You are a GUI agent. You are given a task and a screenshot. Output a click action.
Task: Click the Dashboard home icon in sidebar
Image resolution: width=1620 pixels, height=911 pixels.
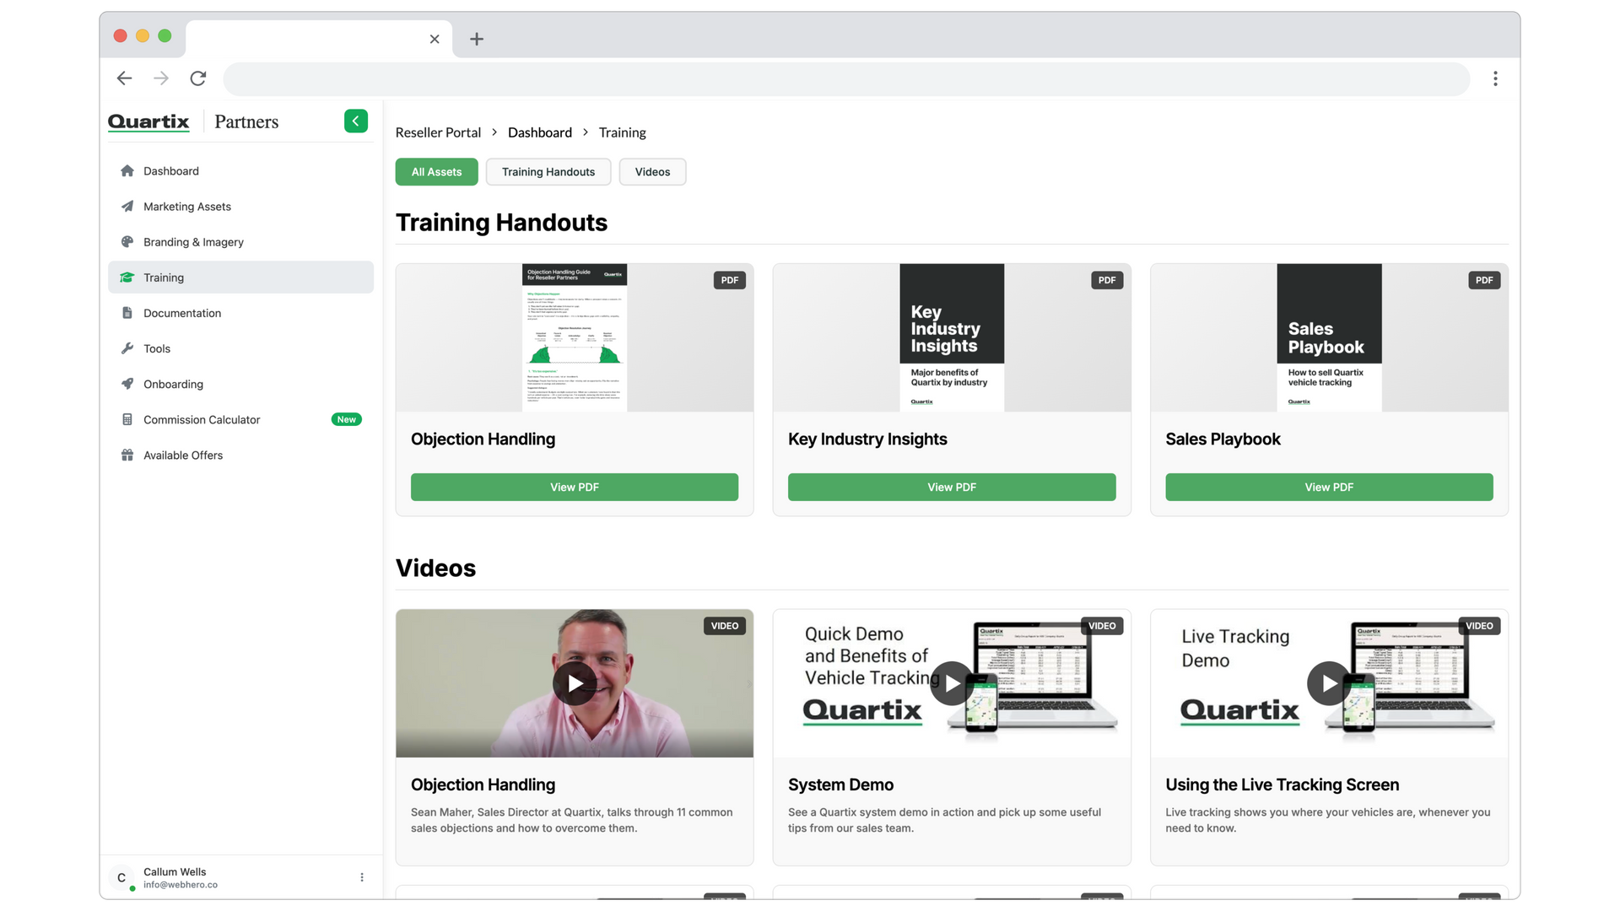(x=127, y=171)
